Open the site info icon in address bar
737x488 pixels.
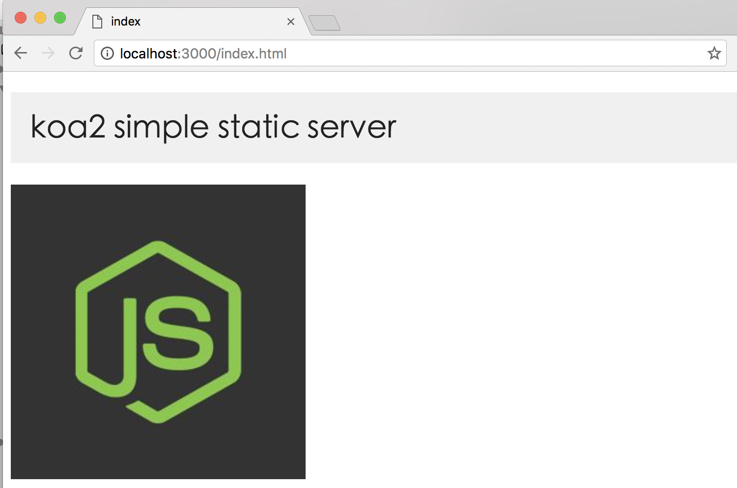(x=107, y=53)
